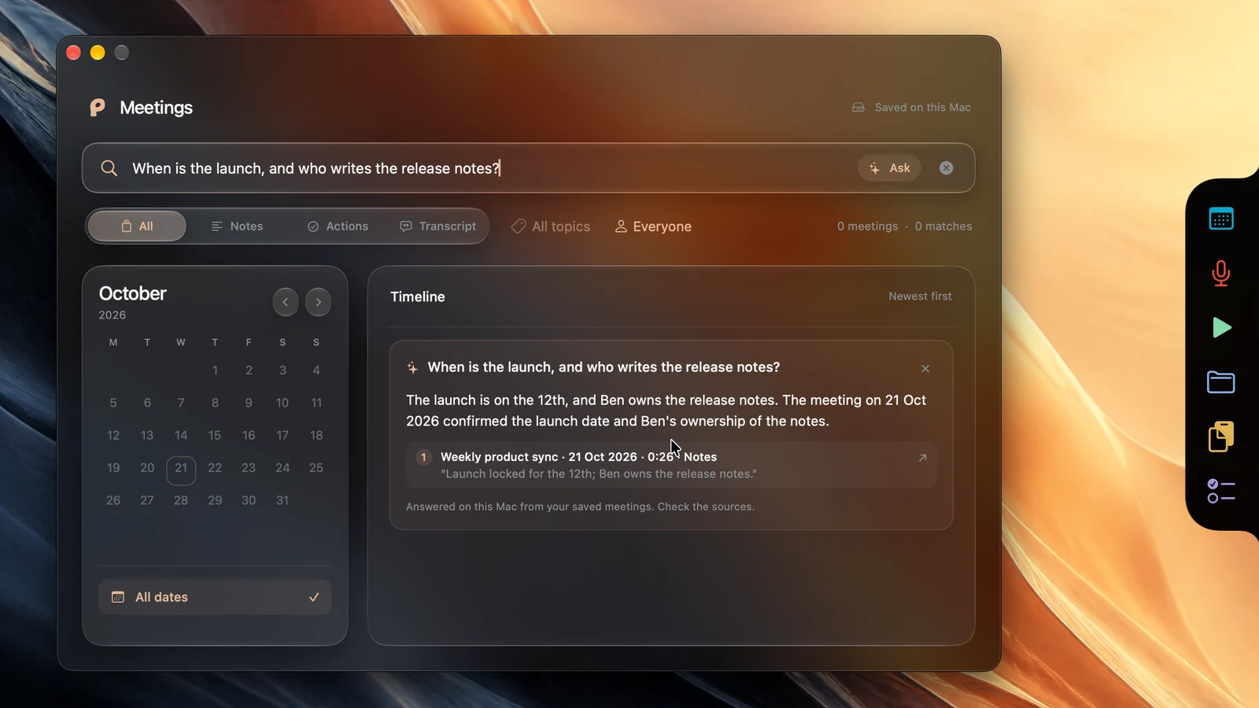This screenshot has height=708, width=1259.
Task: Click the red microphone dock icon
Action: pyautogui.click(x=1221, y=273)
